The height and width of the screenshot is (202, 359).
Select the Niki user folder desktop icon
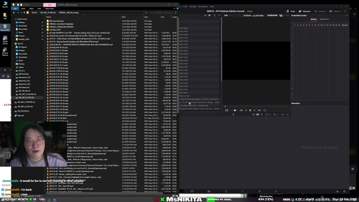[5, 15]
